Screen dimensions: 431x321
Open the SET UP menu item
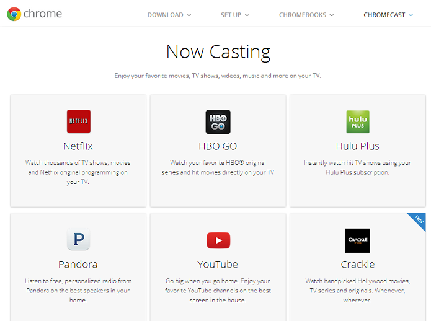point(231,15)
